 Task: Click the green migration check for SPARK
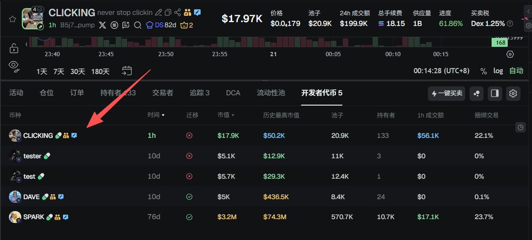coord(189,217)
